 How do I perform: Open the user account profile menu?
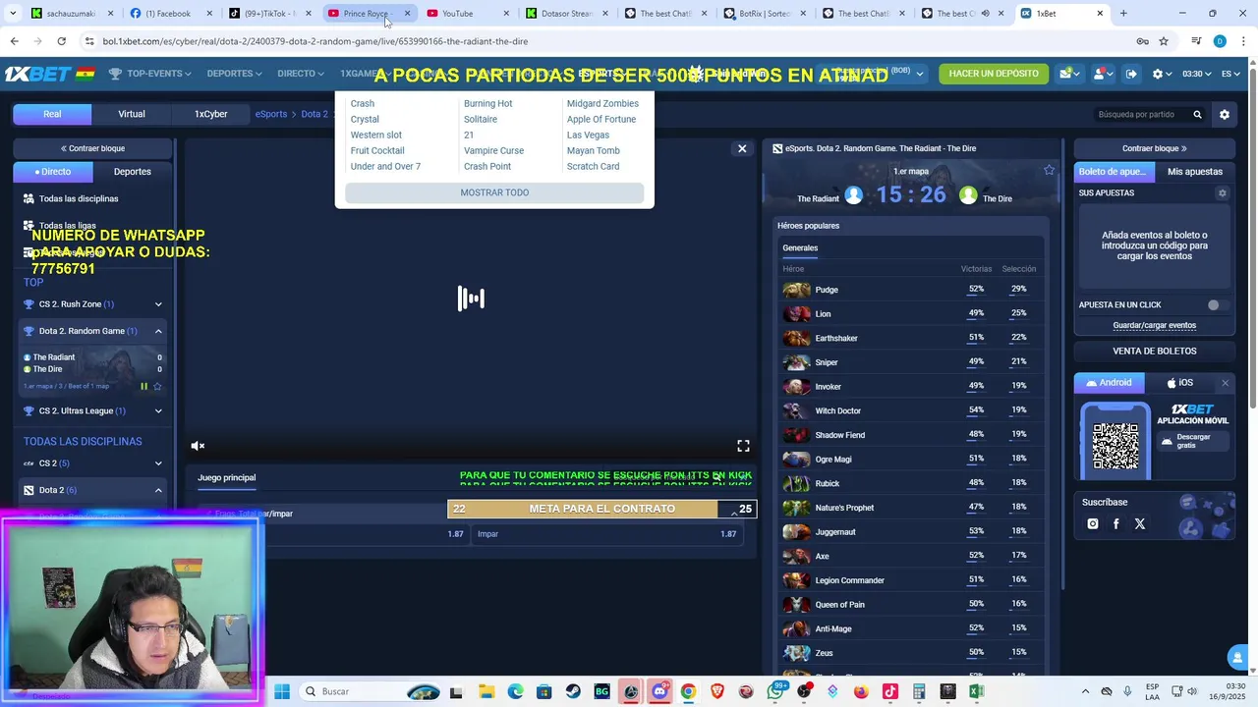tap(1103, 74)
